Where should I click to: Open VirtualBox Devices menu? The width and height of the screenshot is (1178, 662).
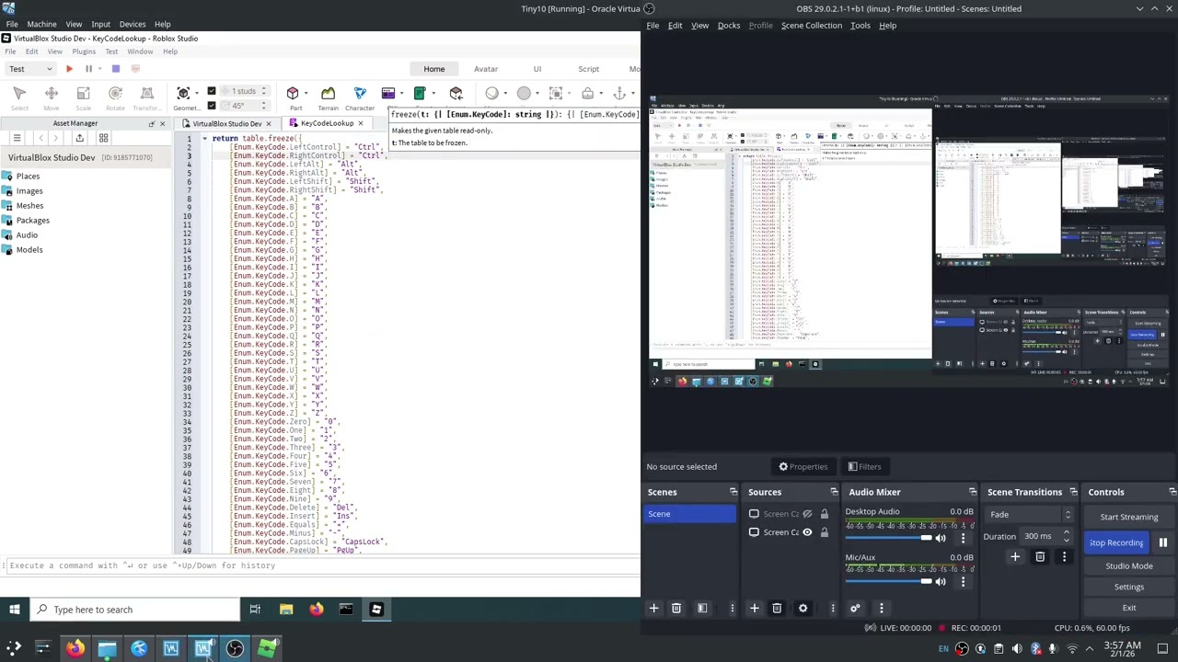coord(133,24)
